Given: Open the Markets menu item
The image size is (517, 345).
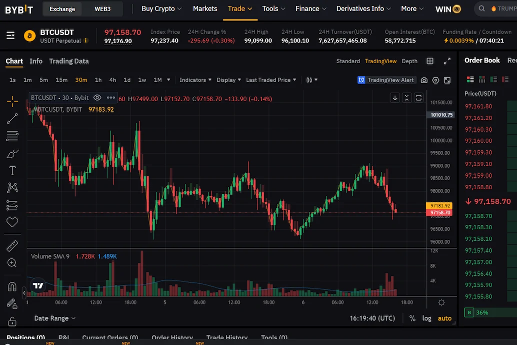Looking at the screenshot, I should [205, 9].
